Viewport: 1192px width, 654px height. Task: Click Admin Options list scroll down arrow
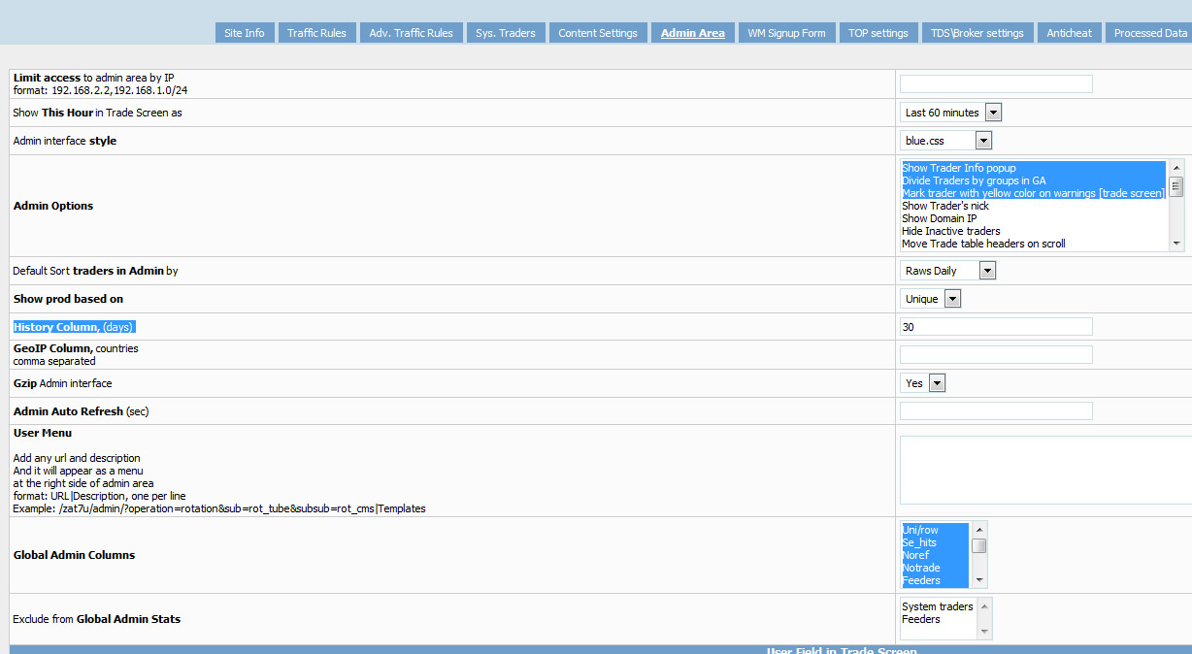(x=1176, y=244)
